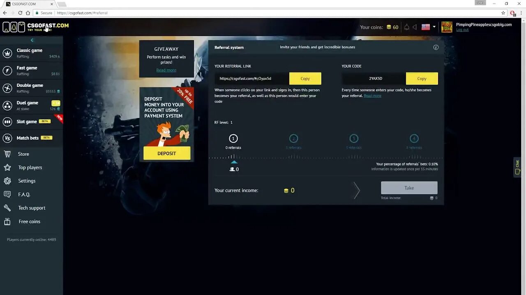
Task: Click 'Your current income:' label
Action: 236,191
